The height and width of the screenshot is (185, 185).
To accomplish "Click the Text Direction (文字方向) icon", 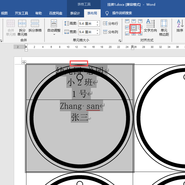I will [x=150, y=23].
